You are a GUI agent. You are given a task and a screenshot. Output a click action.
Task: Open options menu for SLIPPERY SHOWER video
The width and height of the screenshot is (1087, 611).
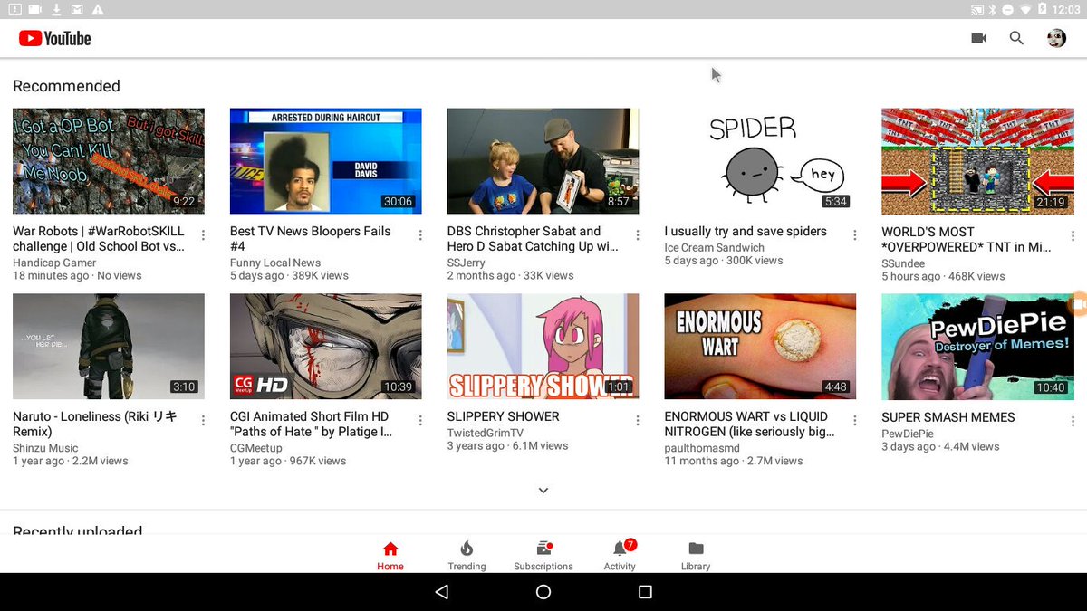[x=638, y=421]
